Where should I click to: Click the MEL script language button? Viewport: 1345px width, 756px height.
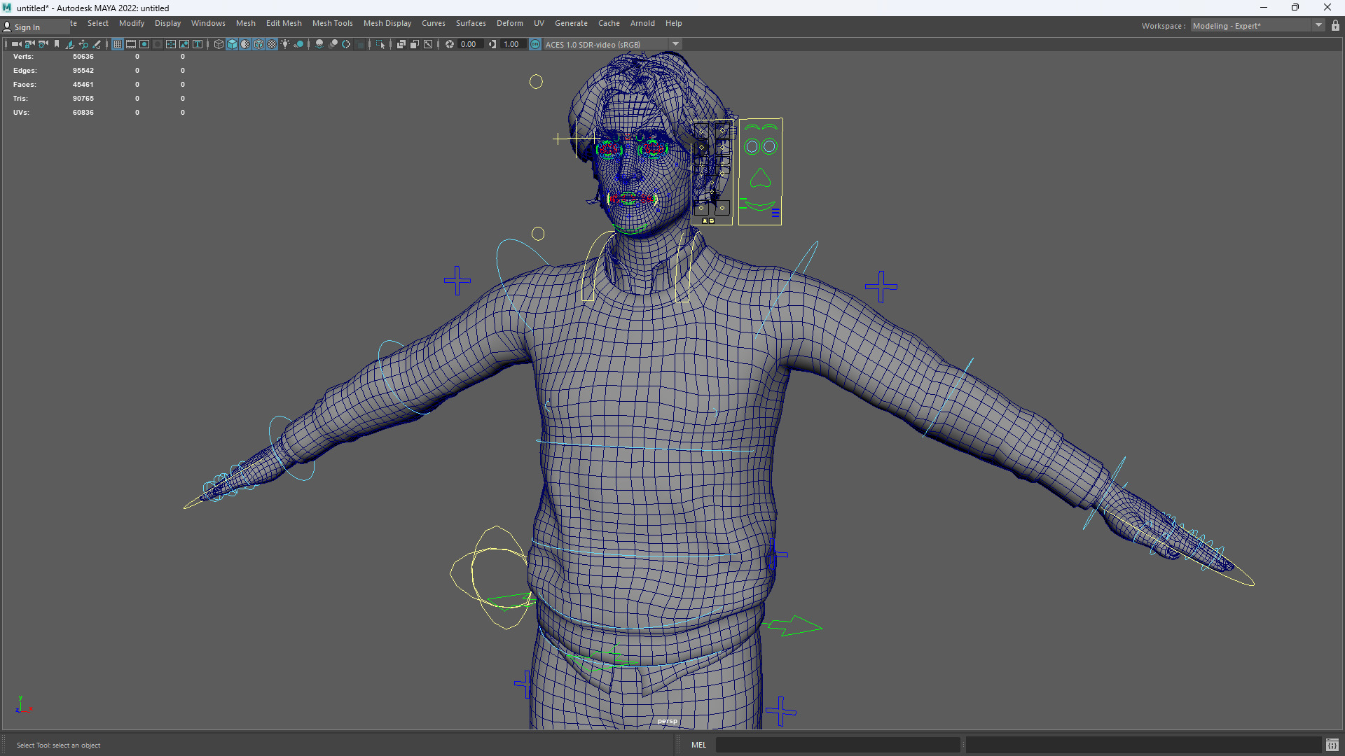coord(698,745)
